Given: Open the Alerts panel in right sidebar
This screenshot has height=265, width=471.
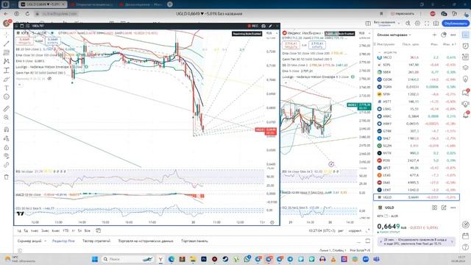Looking at the screenshot, I should [x=465, y=46].
